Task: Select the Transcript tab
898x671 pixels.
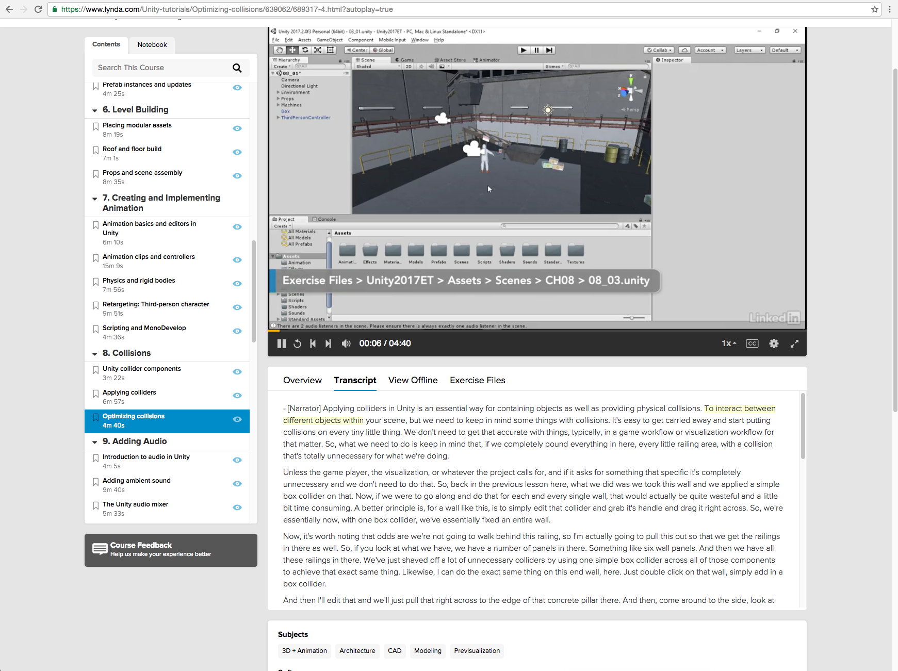Action: tap(355, 380)
